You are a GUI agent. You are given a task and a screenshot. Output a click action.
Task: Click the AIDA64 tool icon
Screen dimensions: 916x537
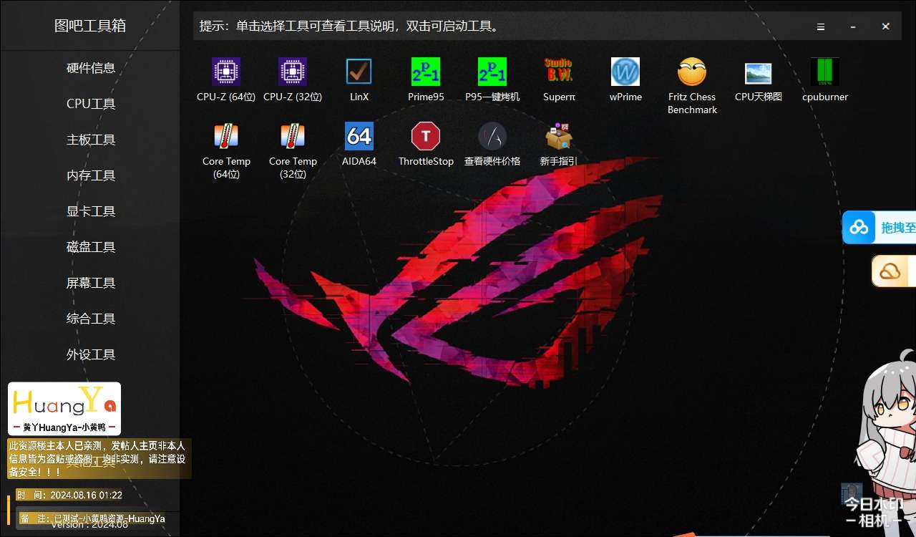pyautogui.click(x=359, y=136)
